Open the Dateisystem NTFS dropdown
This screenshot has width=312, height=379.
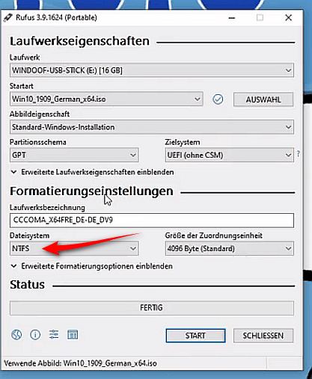[x=74, y=248]
